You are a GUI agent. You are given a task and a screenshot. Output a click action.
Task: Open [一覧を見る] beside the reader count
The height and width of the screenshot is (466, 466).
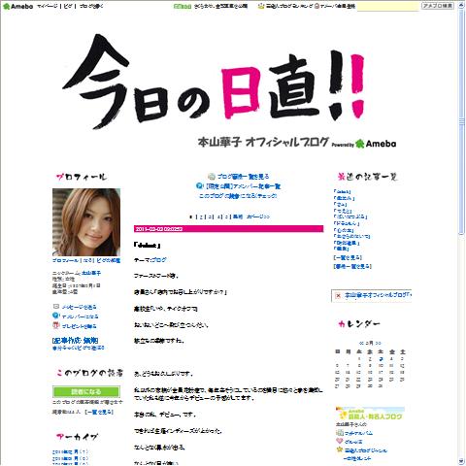click(99, 412)
